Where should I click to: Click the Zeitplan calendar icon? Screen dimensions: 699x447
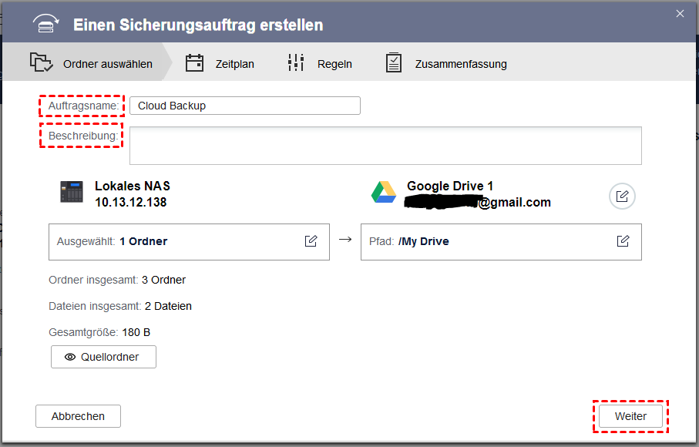coord(194,63)
